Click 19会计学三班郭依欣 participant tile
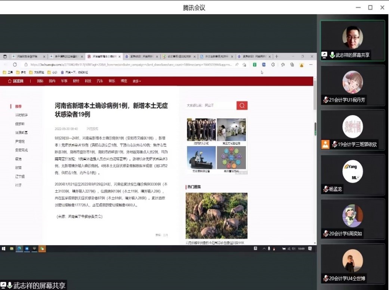 pos(352,130)
